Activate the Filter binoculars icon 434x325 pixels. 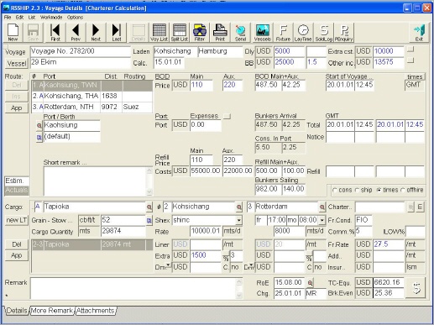(x=199, y=33)
